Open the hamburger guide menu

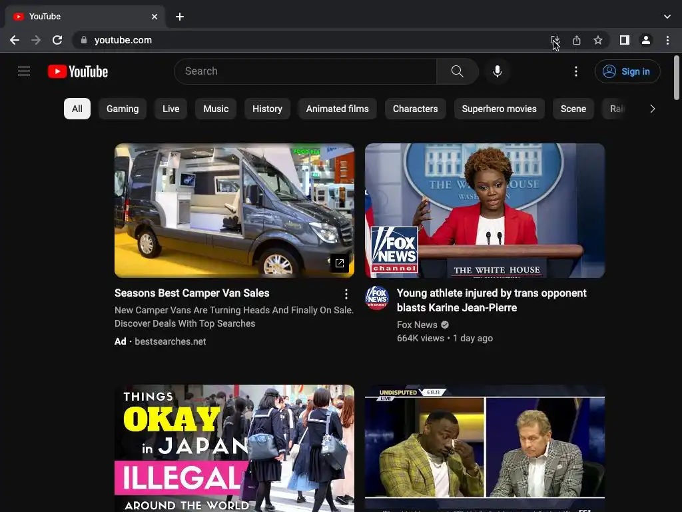[x=24, y=71]
